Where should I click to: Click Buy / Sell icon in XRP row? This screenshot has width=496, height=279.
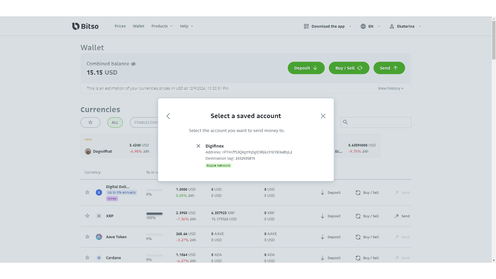coord(358,216)
